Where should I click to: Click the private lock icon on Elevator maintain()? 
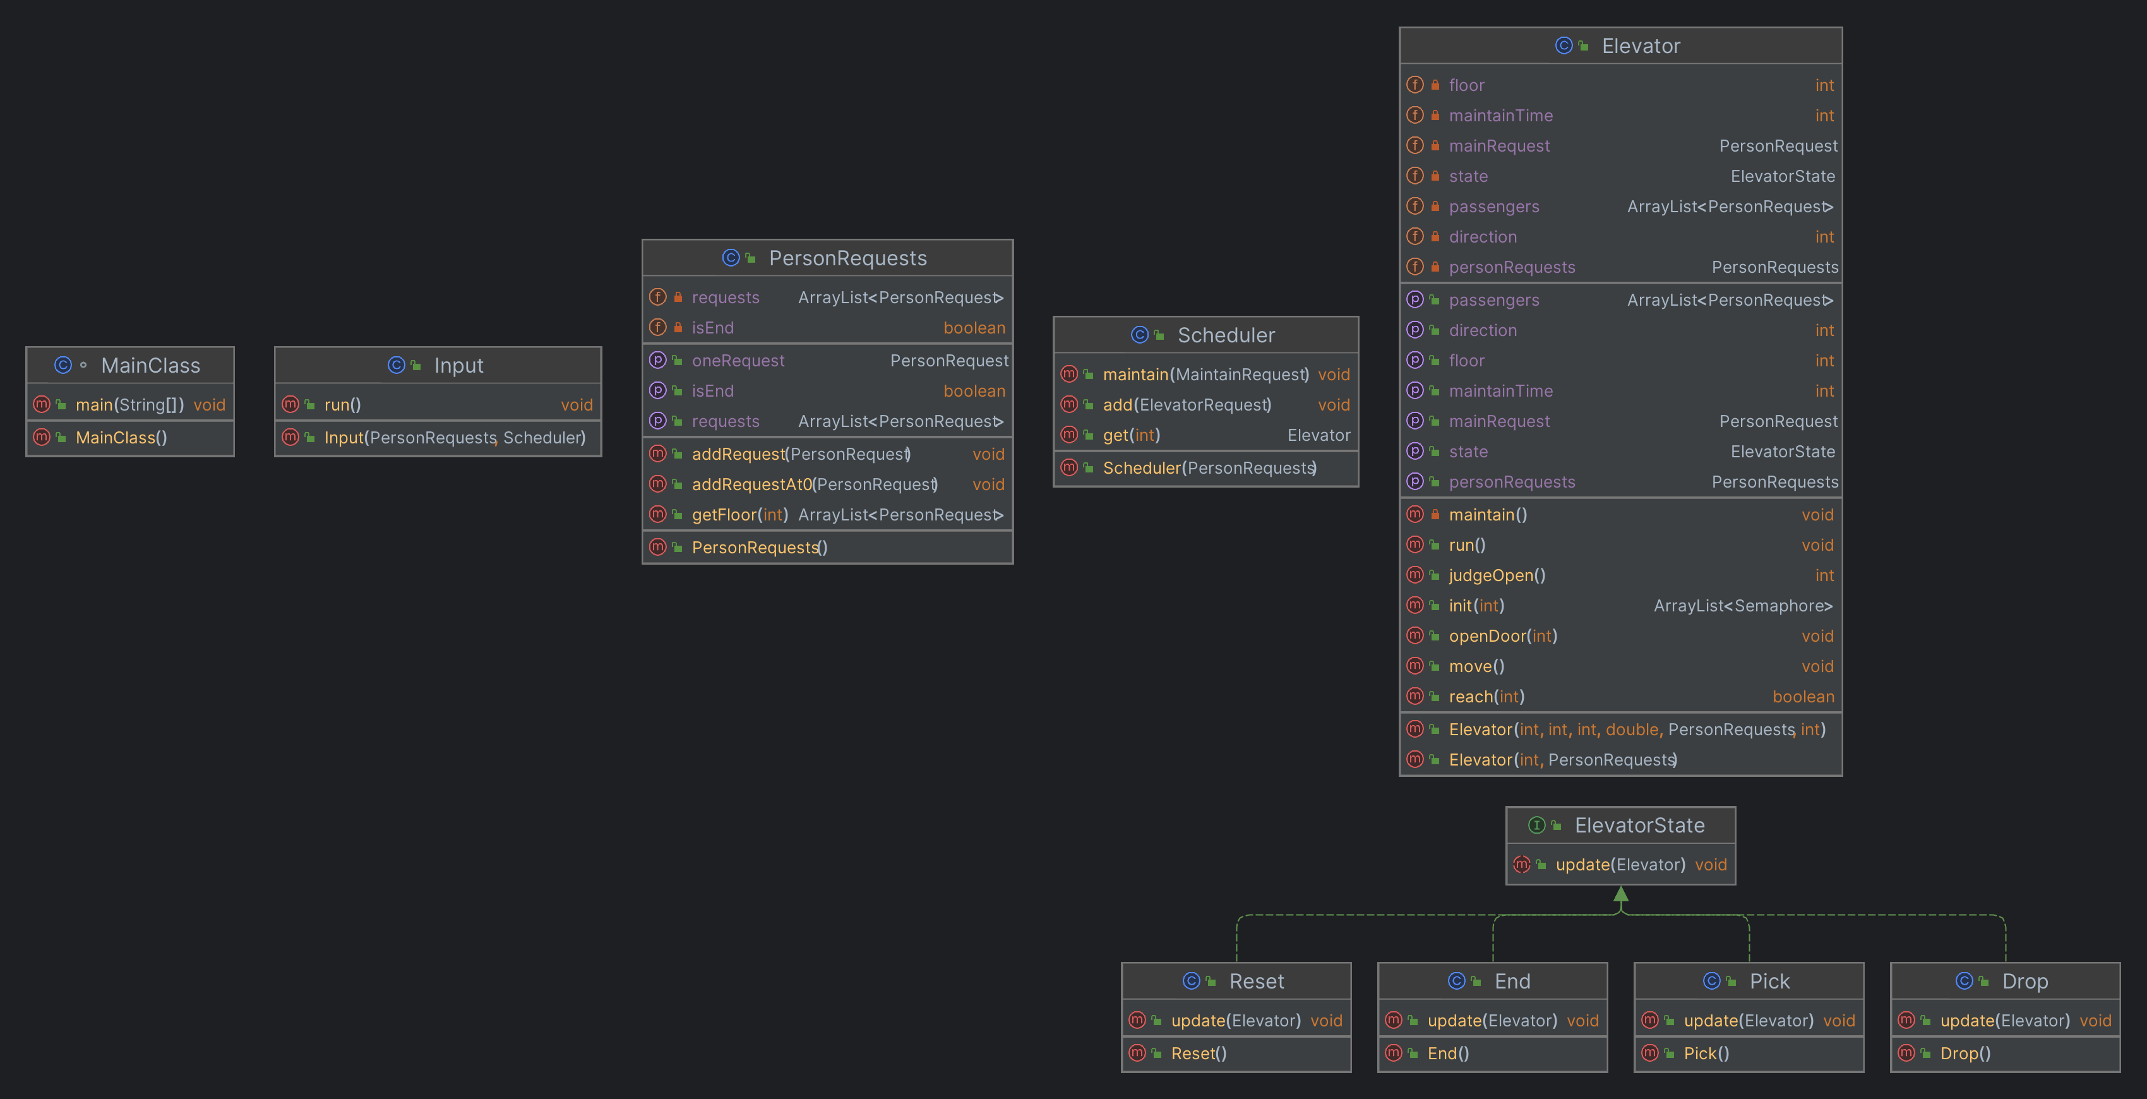click(1435, 515)
